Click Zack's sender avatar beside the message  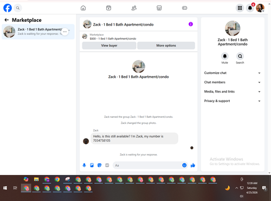(x=86, y=141)
